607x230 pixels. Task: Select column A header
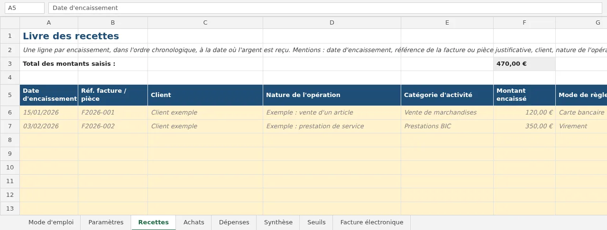pyautogui.click(x=49, y=23)
